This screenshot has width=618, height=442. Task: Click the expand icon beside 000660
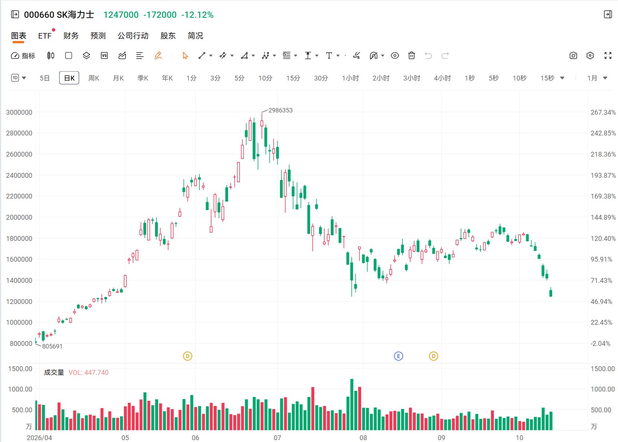(x=15, y=14)
